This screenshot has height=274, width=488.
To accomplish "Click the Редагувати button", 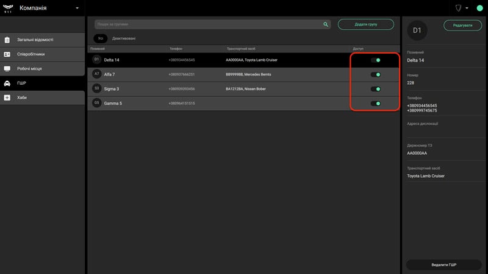I will click(x=462, y=26).
